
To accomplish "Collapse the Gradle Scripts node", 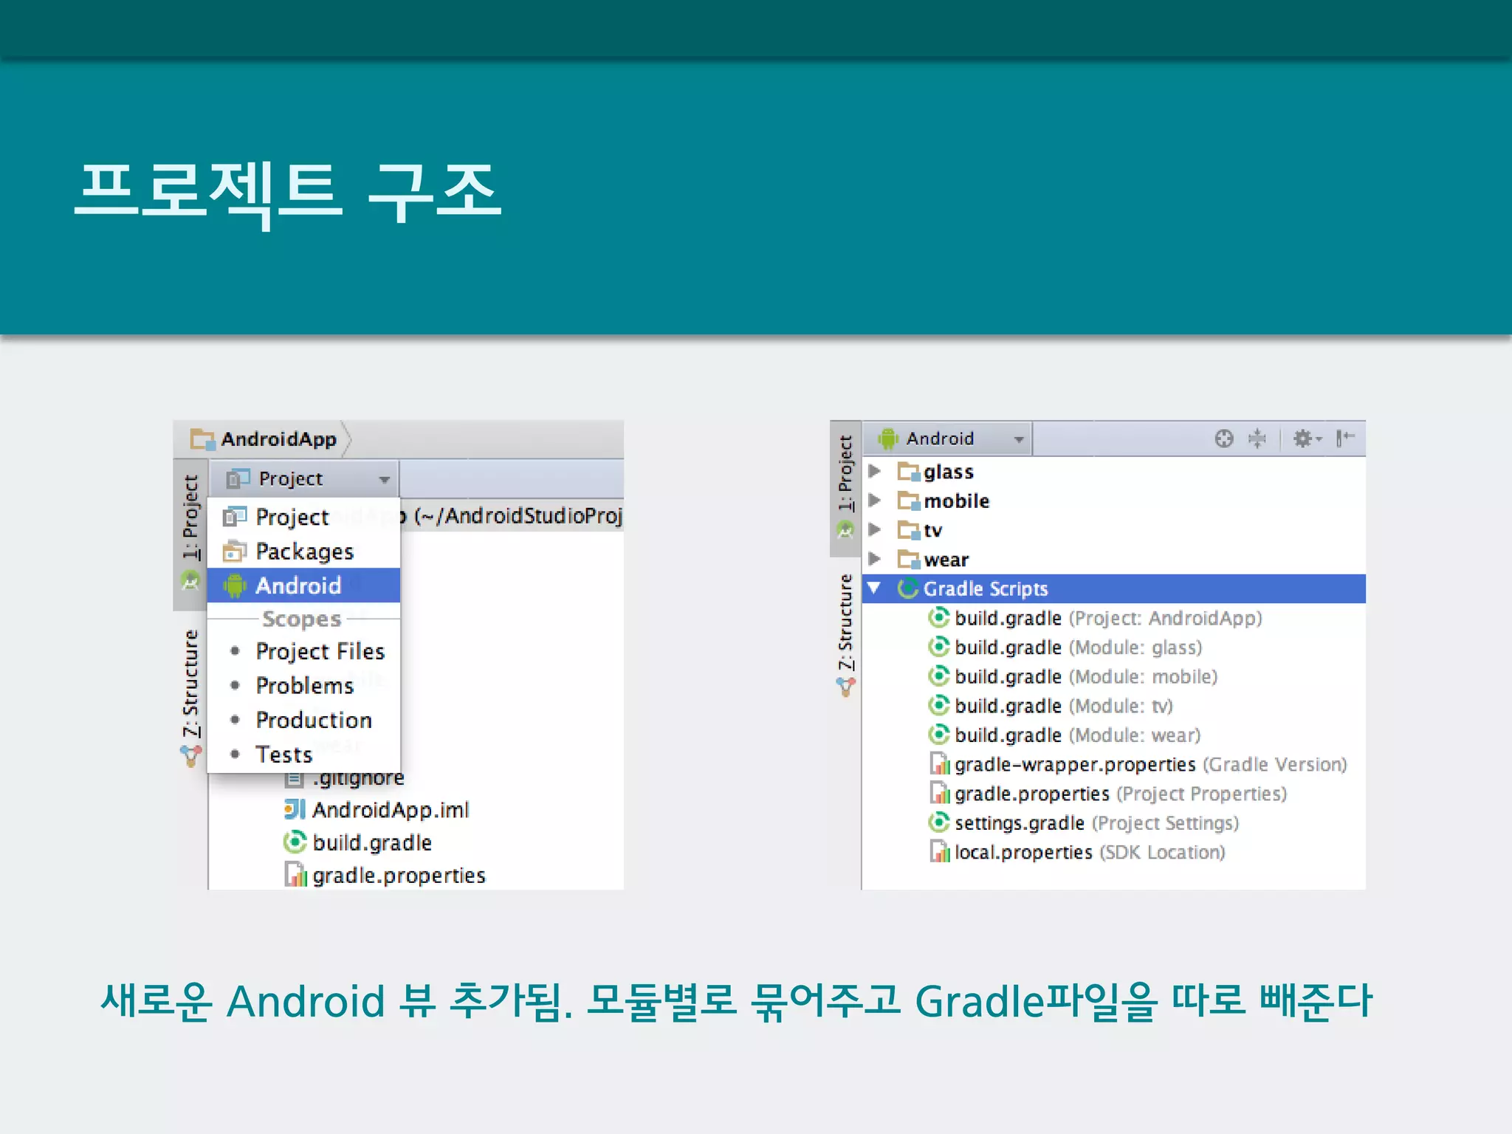I will [875, 588].
